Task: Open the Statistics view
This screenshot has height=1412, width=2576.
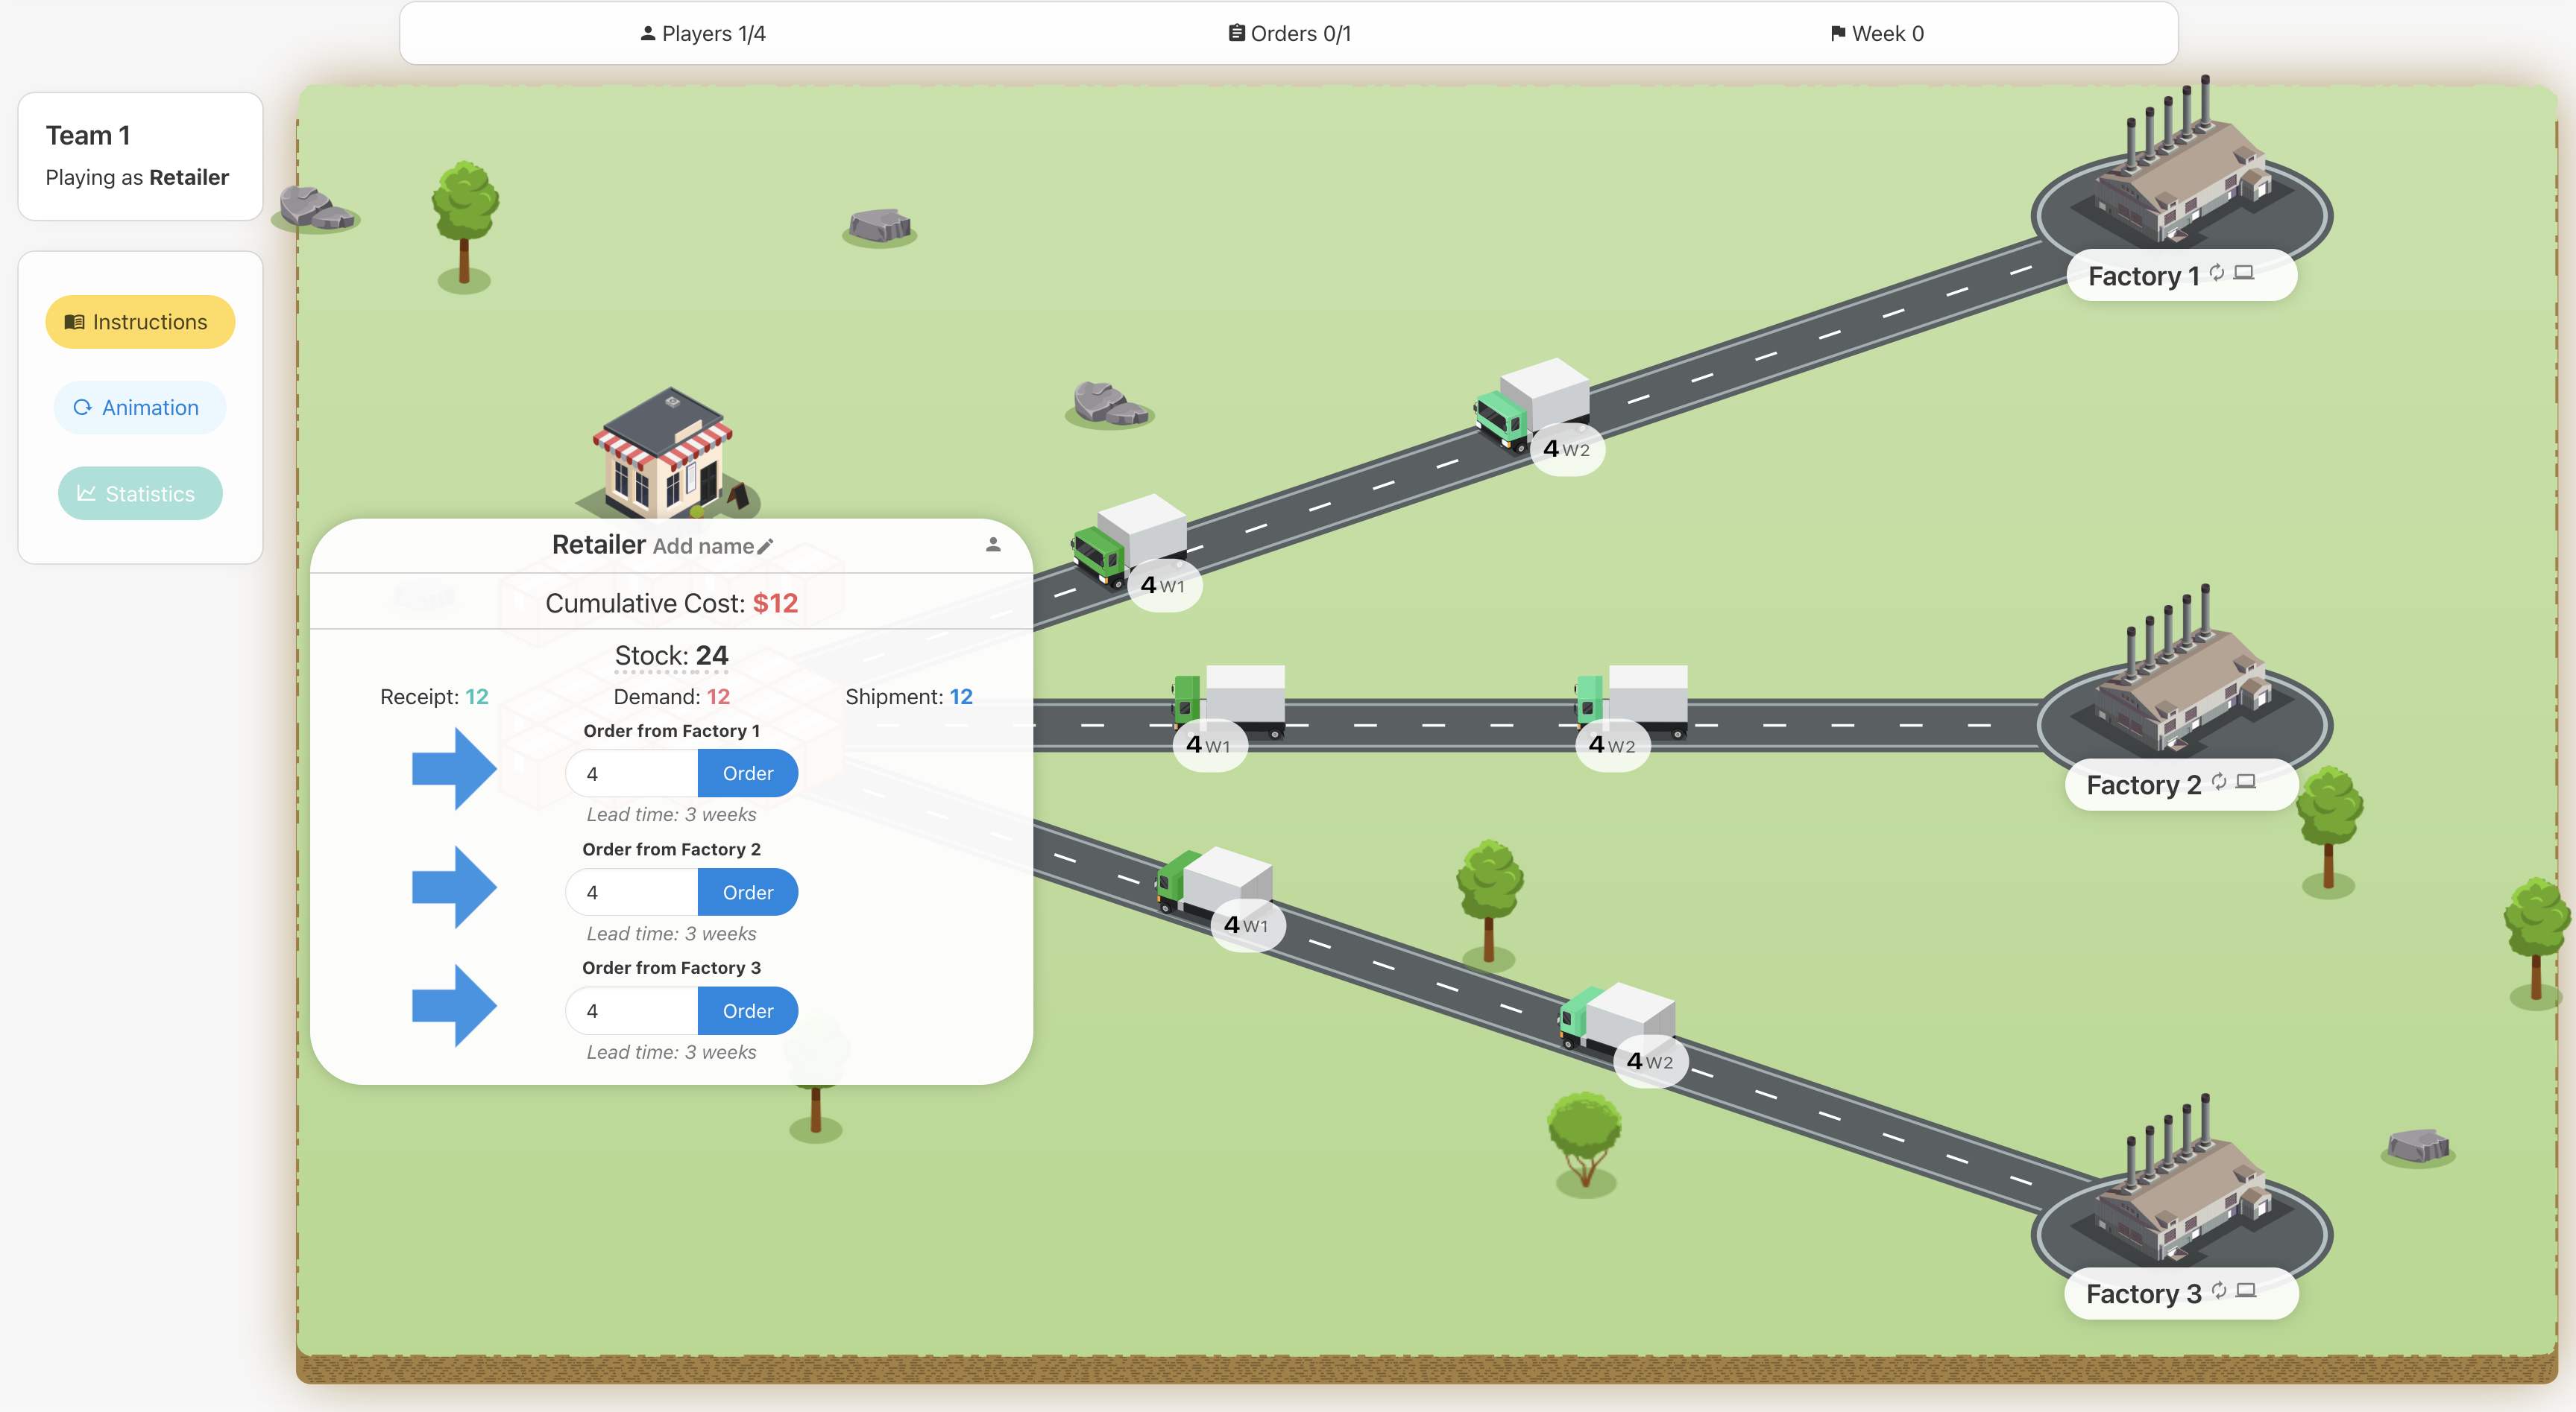Action: point(140,494)
